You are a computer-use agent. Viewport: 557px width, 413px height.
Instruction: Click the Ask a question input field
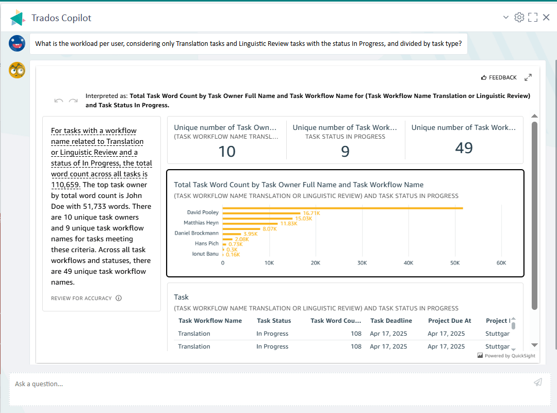pyautogui.click(x=268, y=384)
